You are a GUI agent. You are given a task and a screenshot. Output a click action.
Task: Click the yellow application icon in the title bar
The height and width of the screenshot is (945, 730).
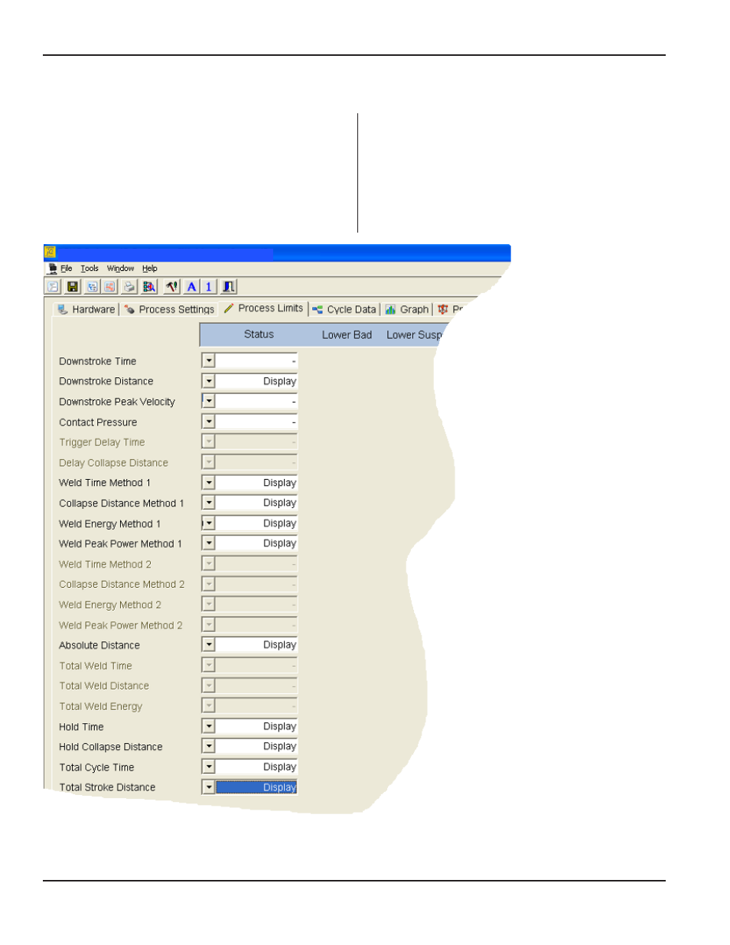click(50, 252)
